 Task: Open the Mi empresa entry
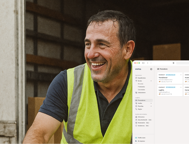tap(141, 141)
